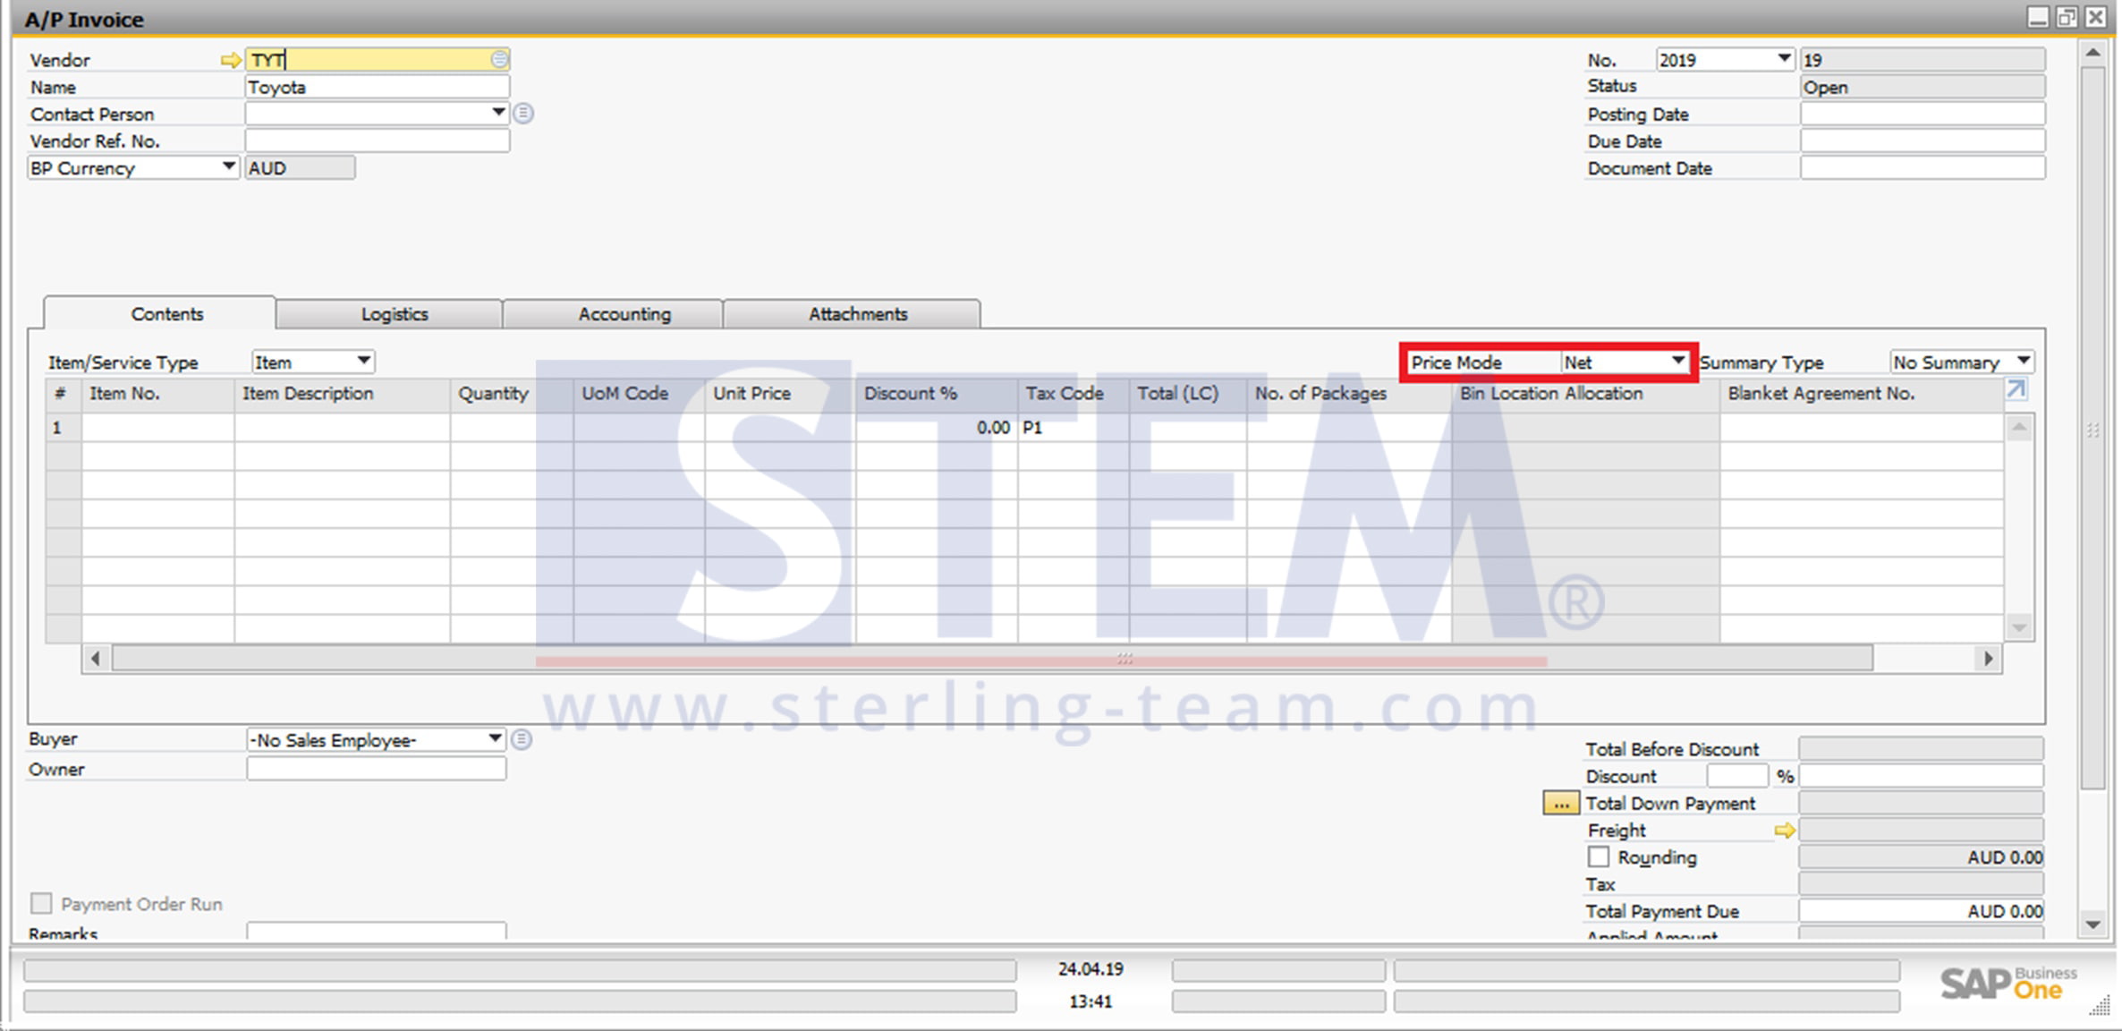Click row 1 Tax Code cell P1
The height and width of the screenshot is (1031, 2122).
pyautogui.click(x=1074, y=428)
